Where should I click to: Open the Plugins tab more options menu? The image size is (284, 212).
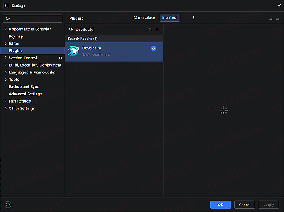[x=194, y=18]
